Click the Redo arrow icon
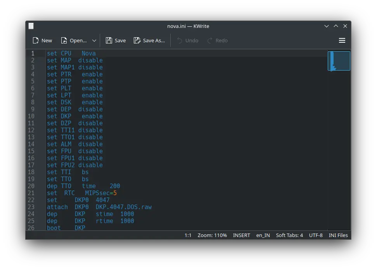 point(210,40)
